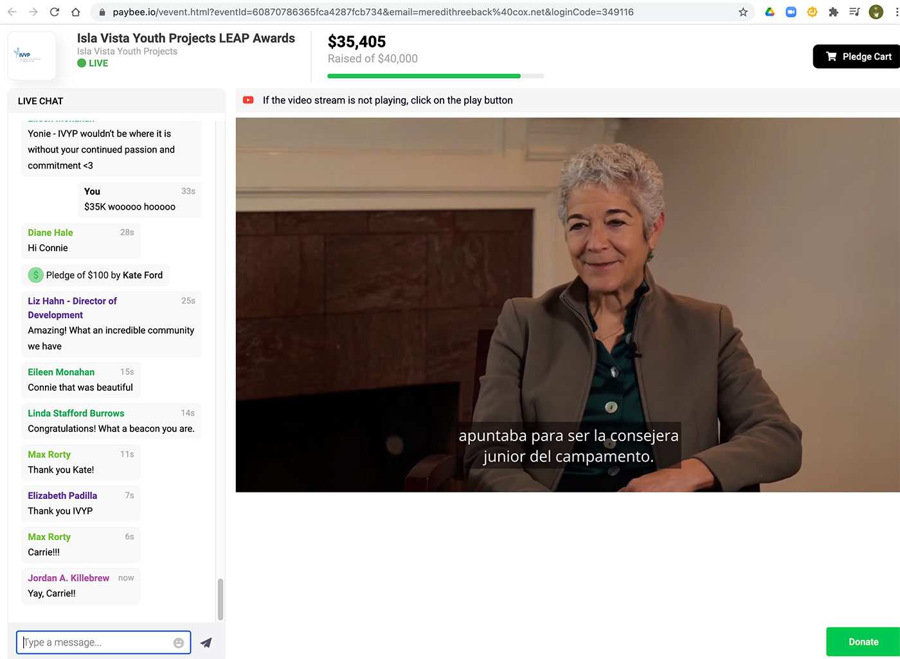The height and width of the screenshot is (659, 900).
Task: Open the browser Extensions puzzle icon
Action: (x=833, y=12)
